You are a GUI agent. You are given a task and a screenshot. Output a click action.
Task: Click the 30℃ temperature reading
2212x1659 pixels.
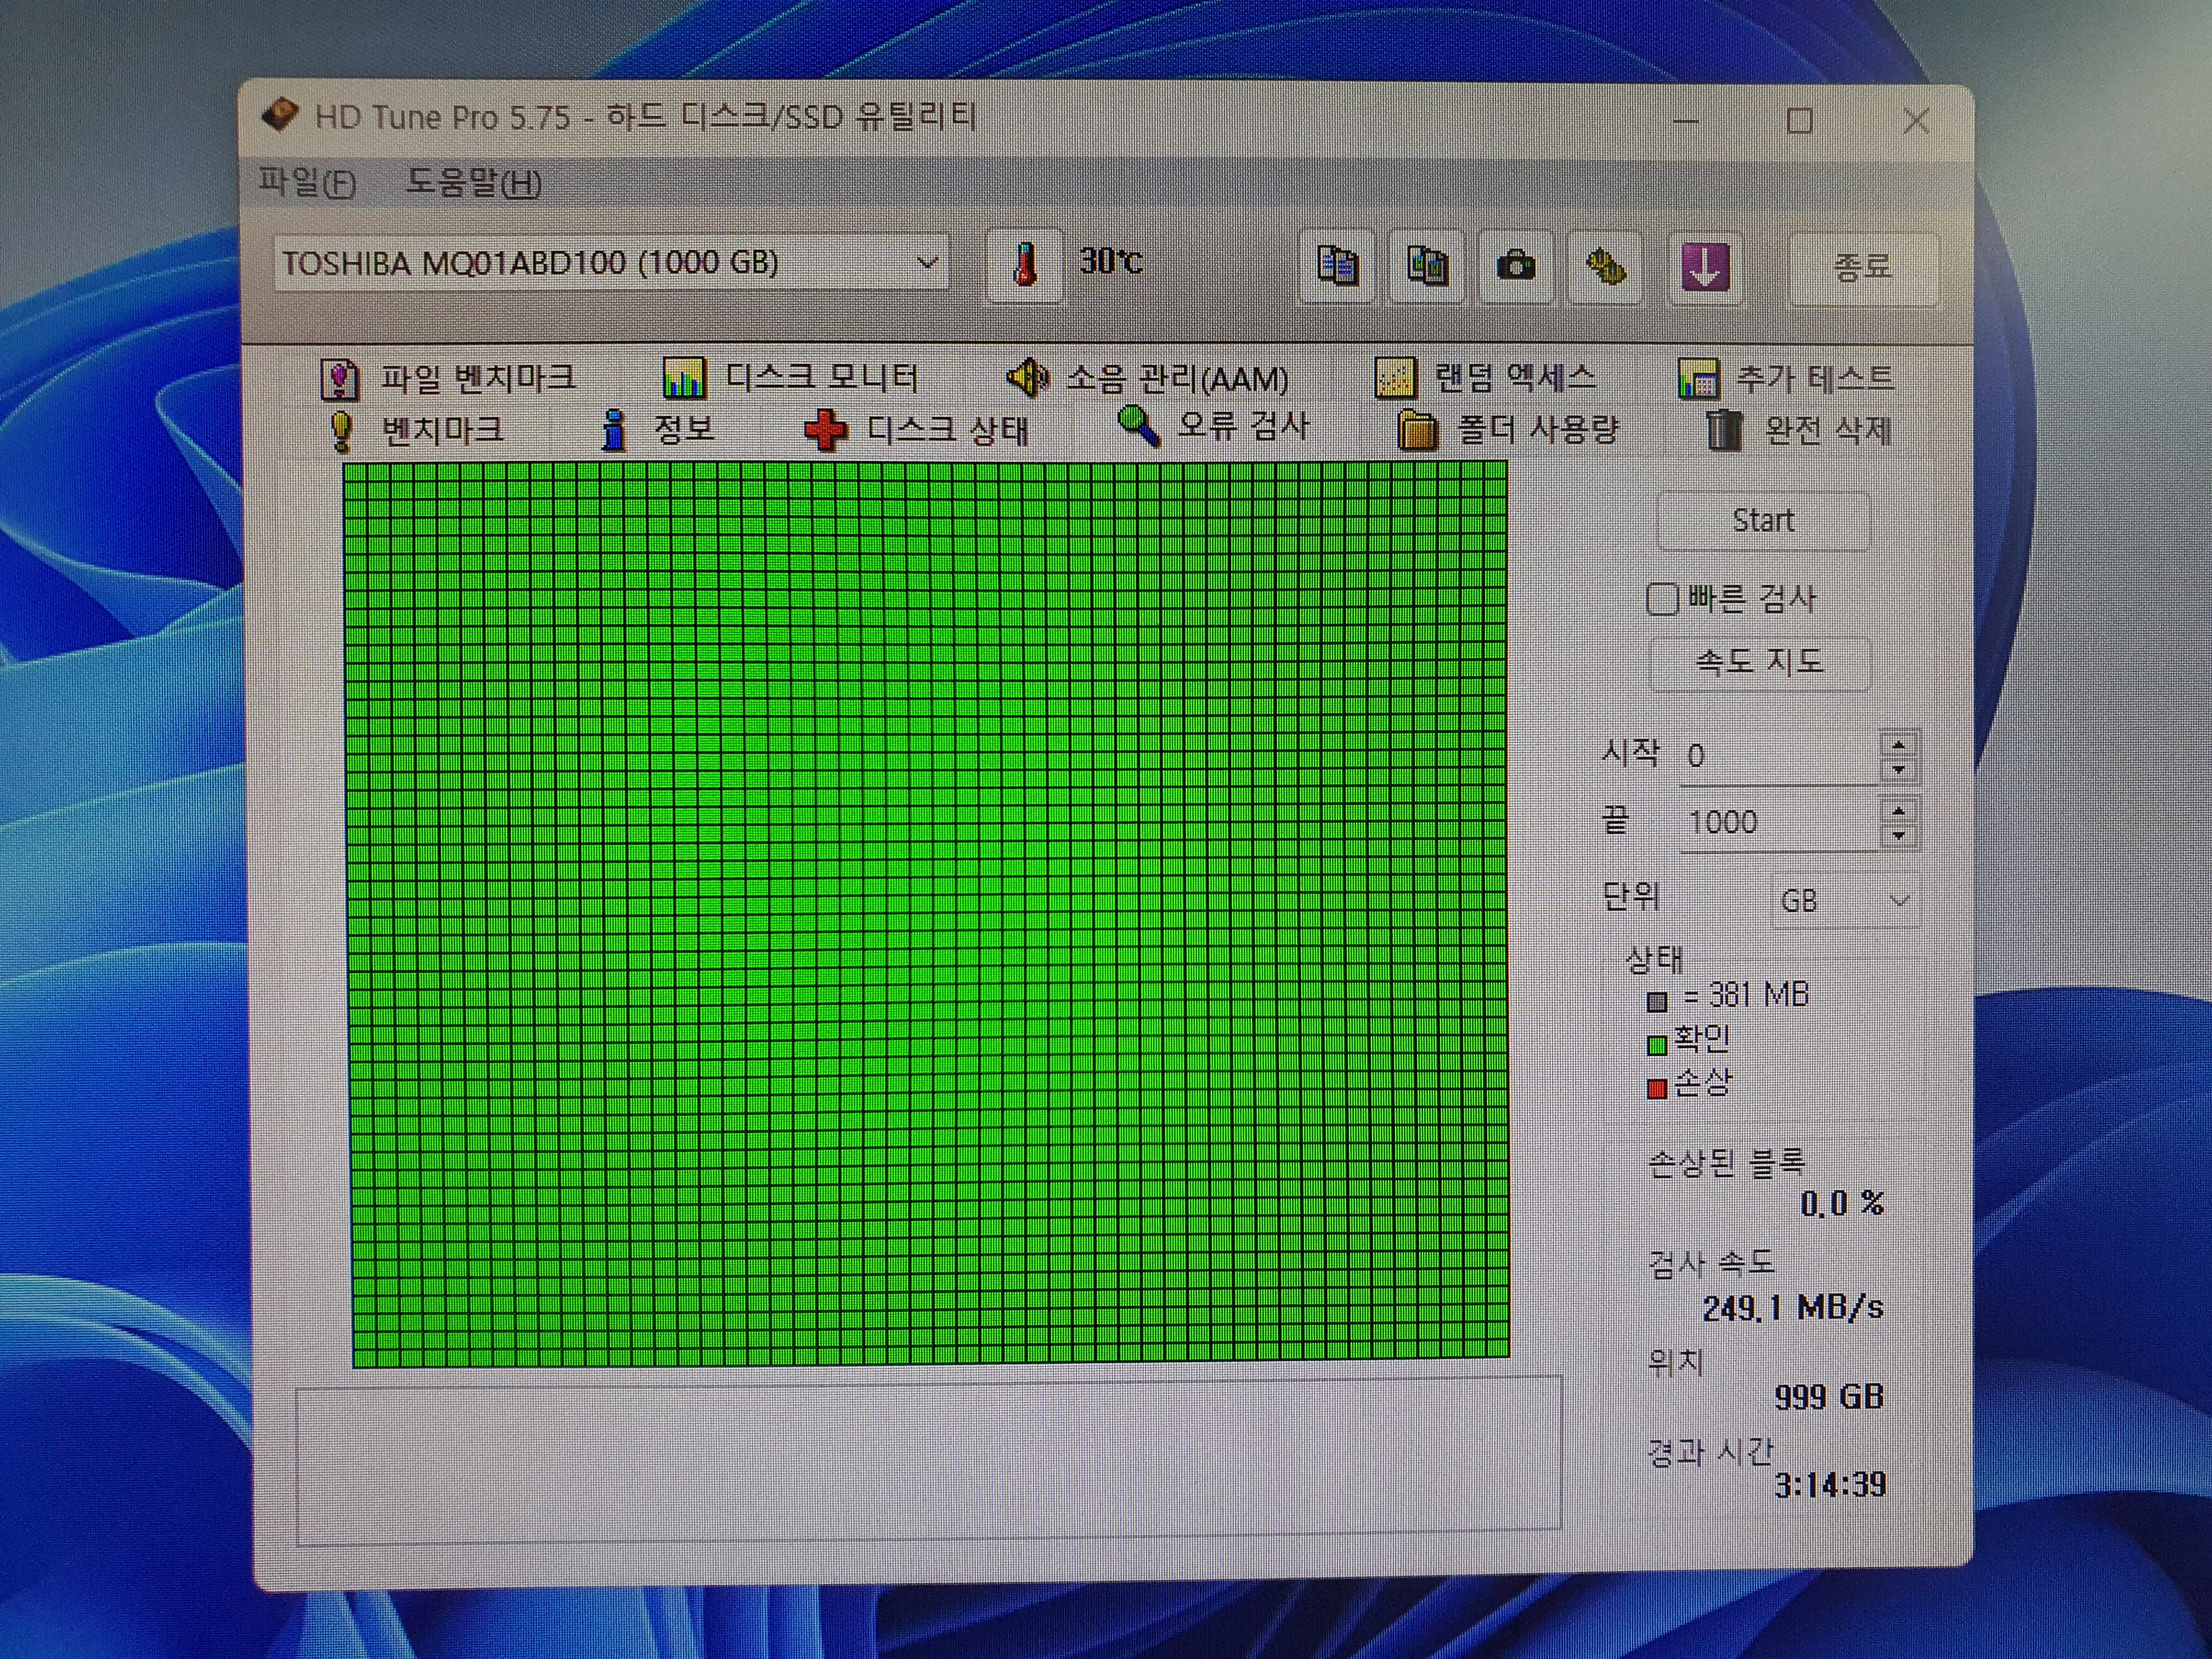click(x=1111, y=262)
